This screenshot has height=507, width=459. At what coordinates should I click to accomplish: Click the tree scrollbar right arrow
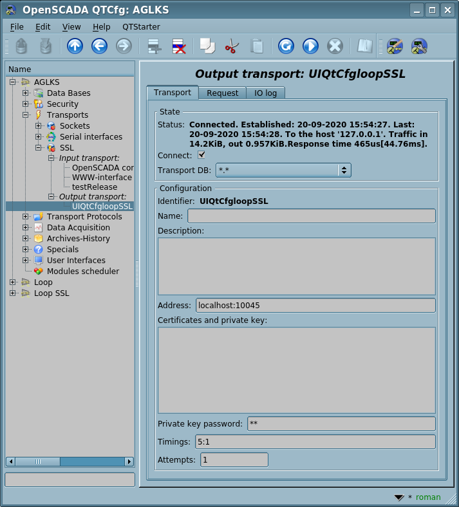click(x=129, y=462)
